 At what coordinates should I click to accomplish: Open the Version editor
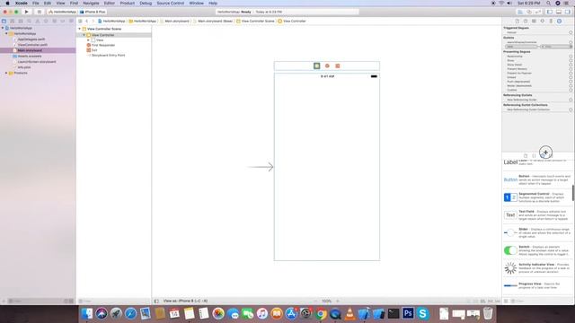(537, 12)
